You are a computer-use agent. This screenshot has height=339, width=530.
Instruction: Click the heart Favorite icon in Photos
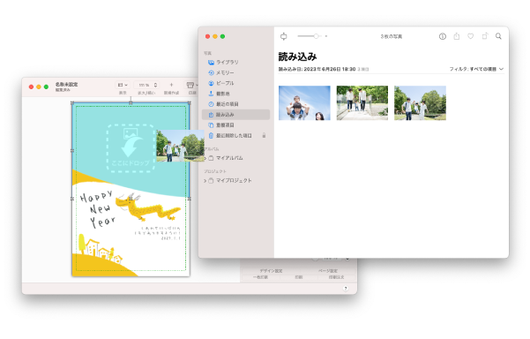471,36
